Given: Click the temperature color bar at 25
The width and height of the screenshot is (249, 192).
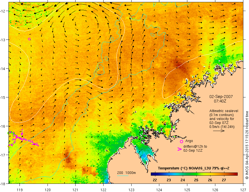Looking at the screenshot, I should (x=196, y=174).
